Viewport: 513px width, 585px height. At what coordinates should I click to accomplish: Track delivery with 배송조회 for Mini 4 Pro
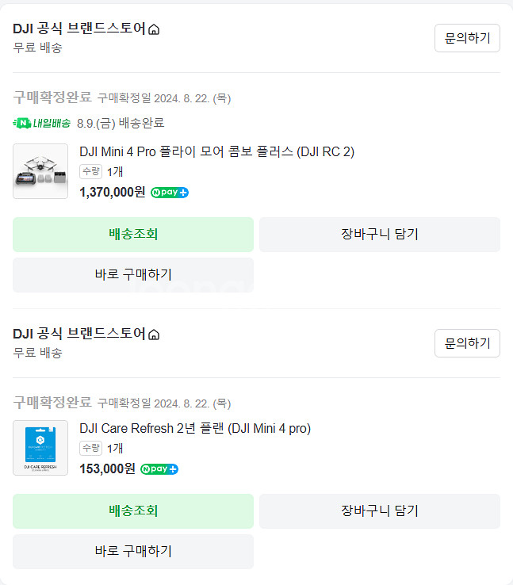[133, 234]
